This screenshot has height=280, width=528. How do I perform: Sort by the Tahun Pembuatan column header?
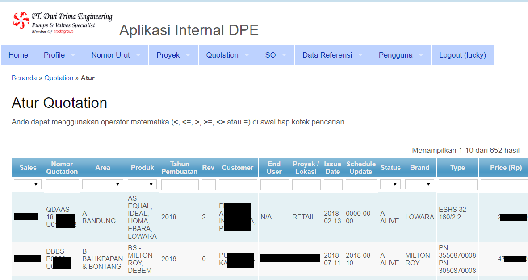click(x=180, y=167)
